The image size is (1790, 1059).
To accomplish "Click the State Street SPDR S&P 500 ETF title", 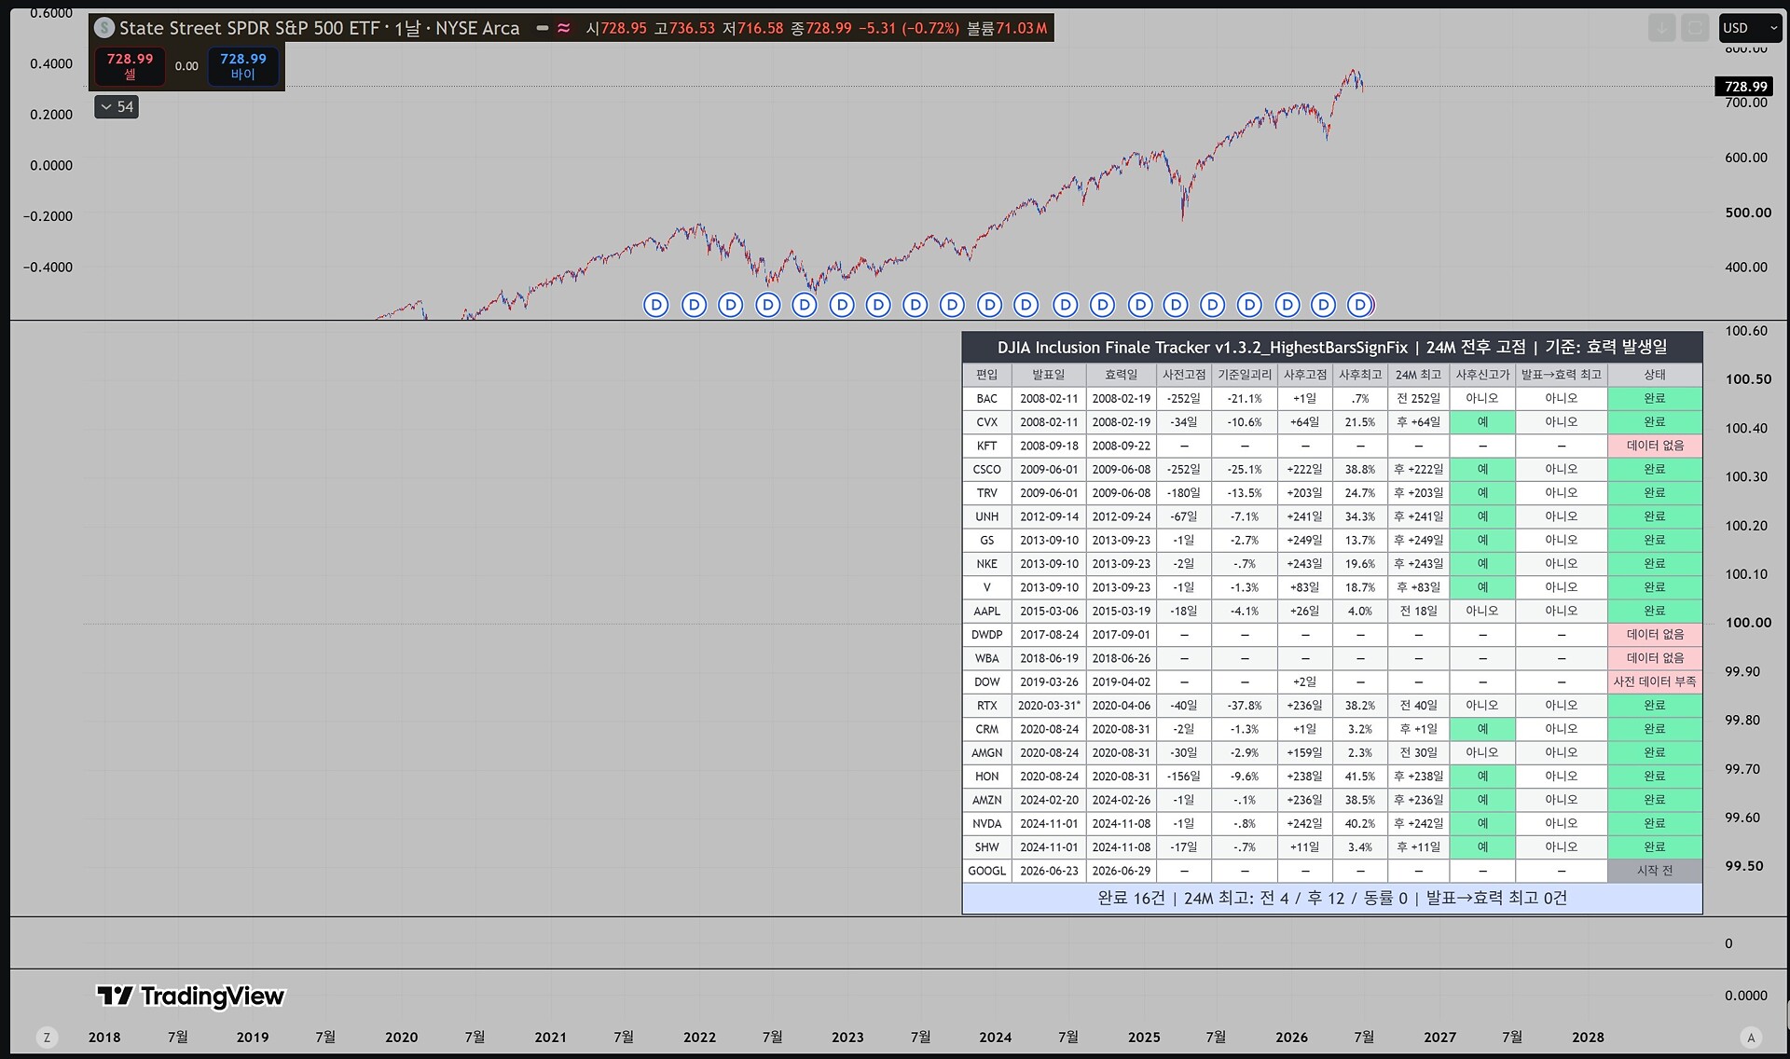I will (x=319, y=28).
